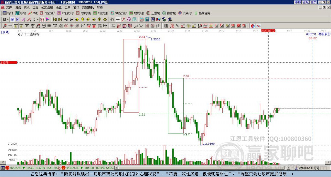Click the 老子十二宫结构 chart label

pyautogui.click(x=28, y=34)
